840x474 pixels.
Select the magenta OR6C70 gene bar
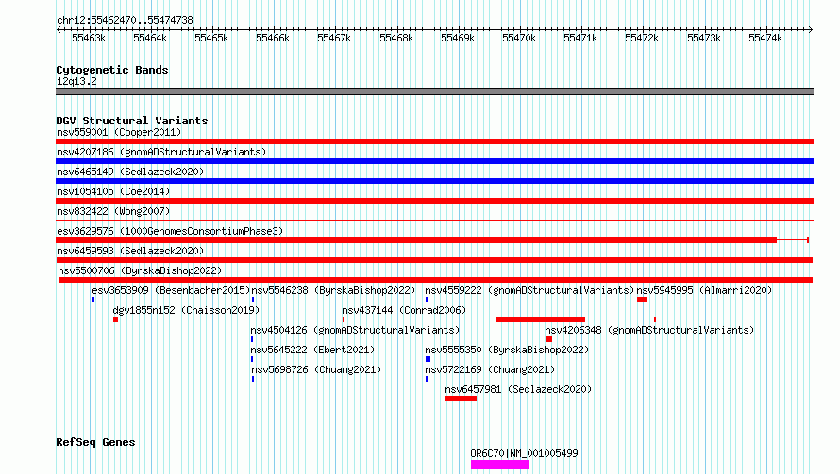pyautogui.click(x=500, y=465)
